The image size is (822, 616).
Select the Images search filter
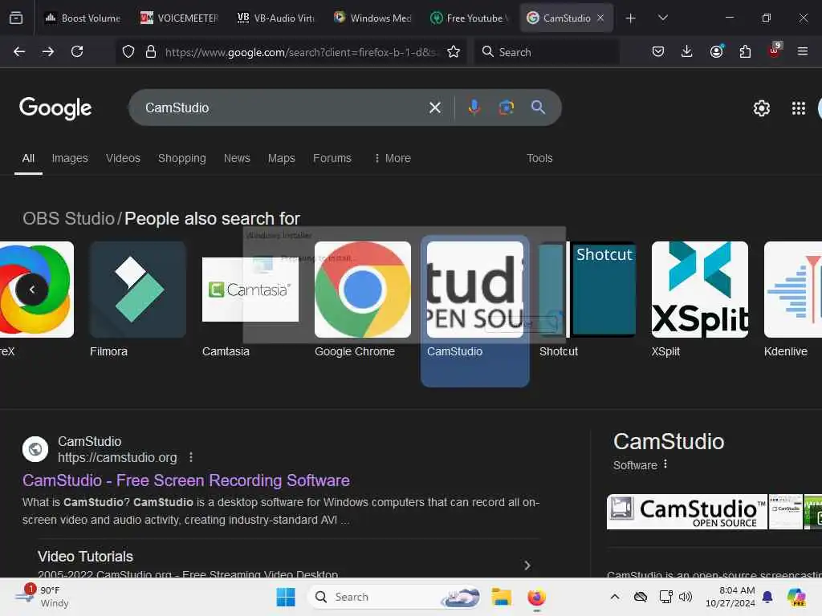[70, 158]
